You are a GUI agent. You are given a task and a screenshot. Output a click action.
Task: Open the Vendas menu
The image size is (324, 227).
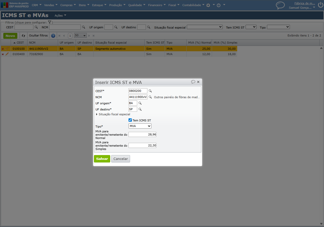51,5
